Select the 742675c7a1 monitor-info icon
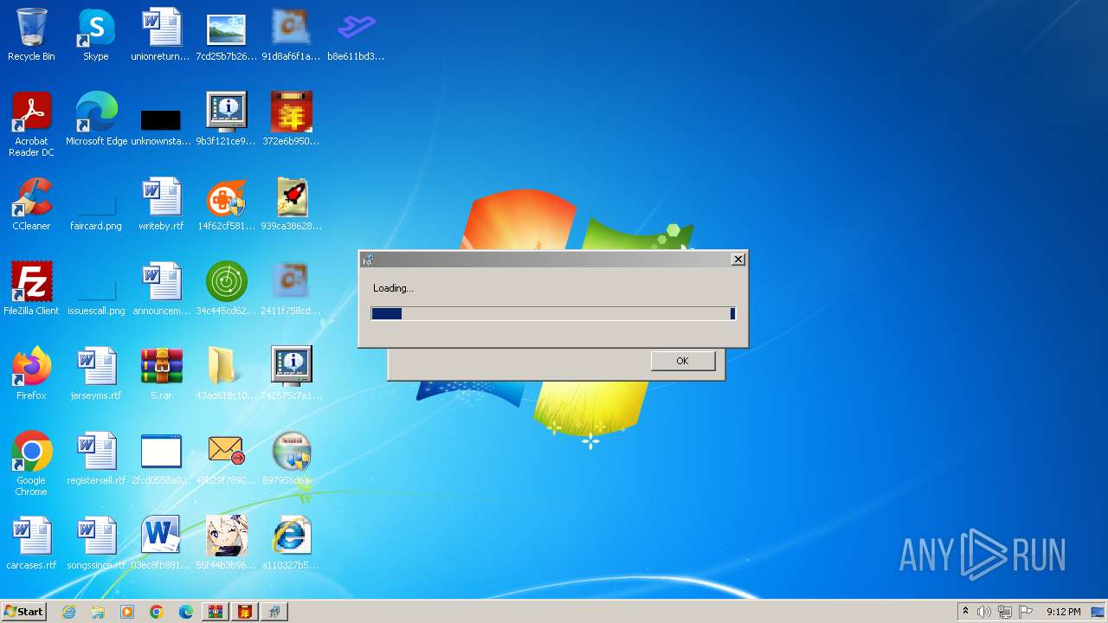The width and height of the screenshot is (1108, 623). pos(291,375)
